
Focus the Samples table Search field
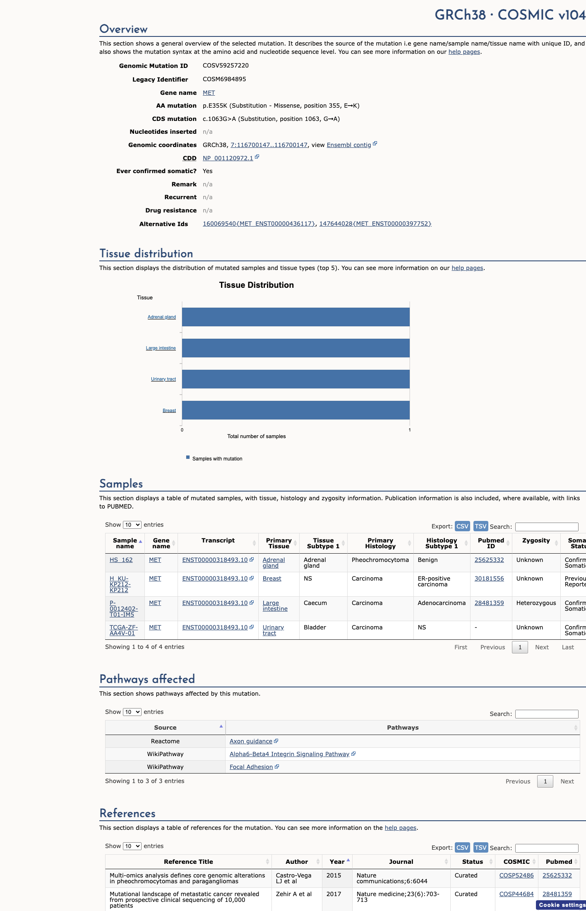pos(547,527)
